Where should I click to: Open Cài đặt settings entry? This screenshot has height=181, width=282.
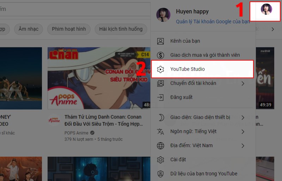point(203,159)
